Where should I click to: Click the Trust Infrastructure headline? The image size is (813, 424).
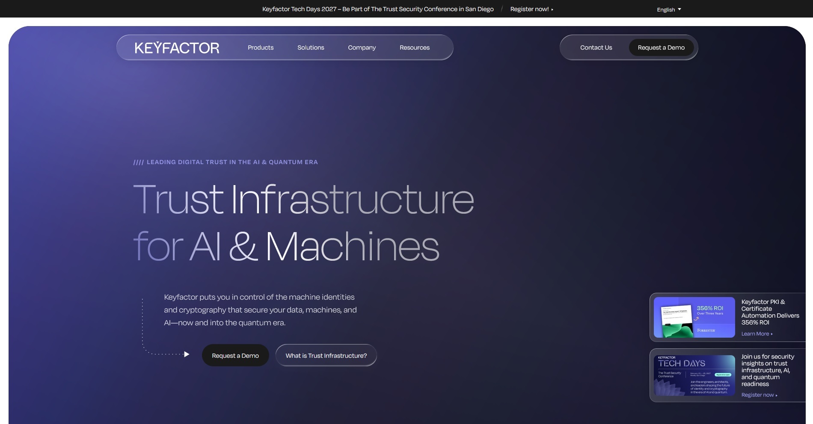(303, 222)
